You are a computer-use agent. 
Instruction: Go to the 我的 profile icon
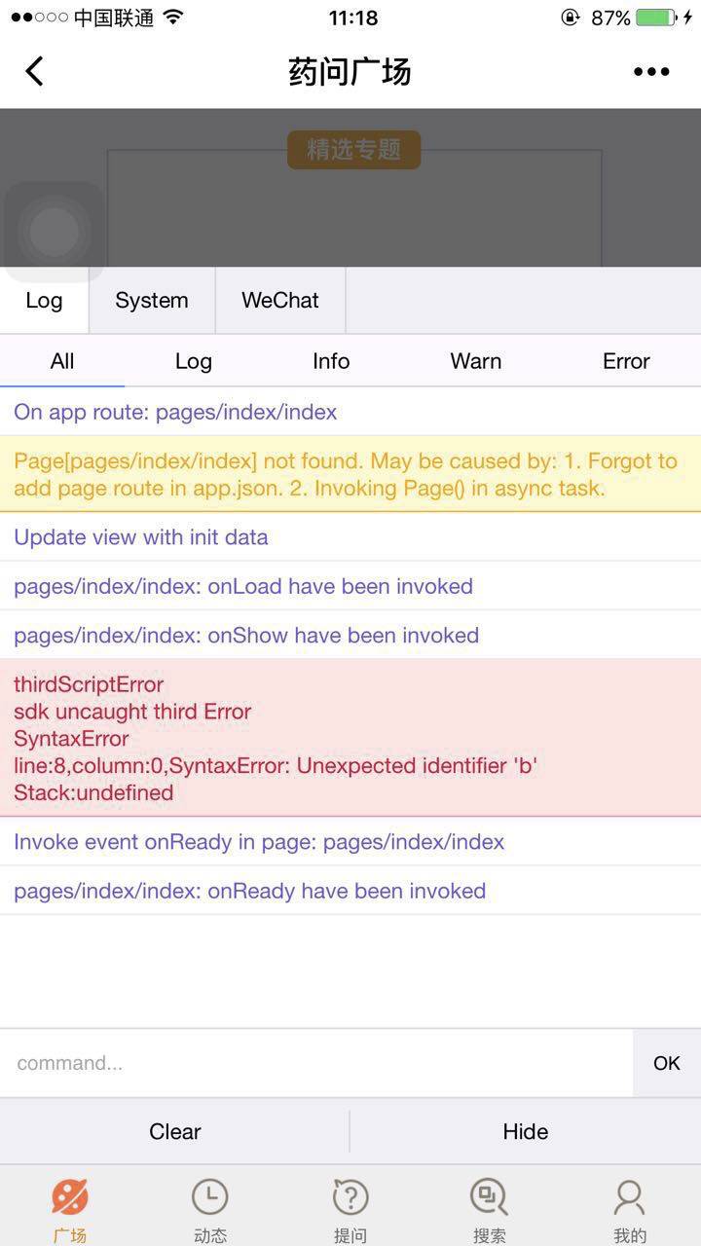pos(630,1197)
